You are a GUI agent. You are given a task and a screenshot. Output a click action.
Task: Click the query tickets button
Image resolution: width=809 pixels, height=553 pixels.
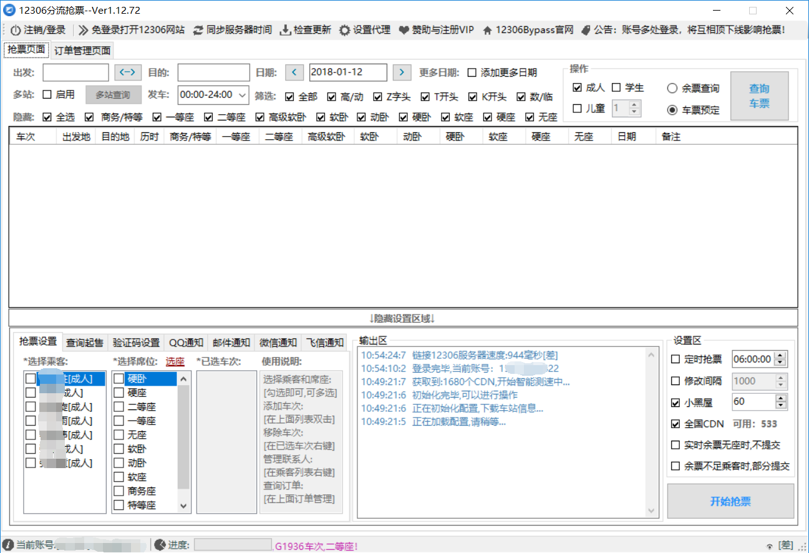click(x=759, y=96)
